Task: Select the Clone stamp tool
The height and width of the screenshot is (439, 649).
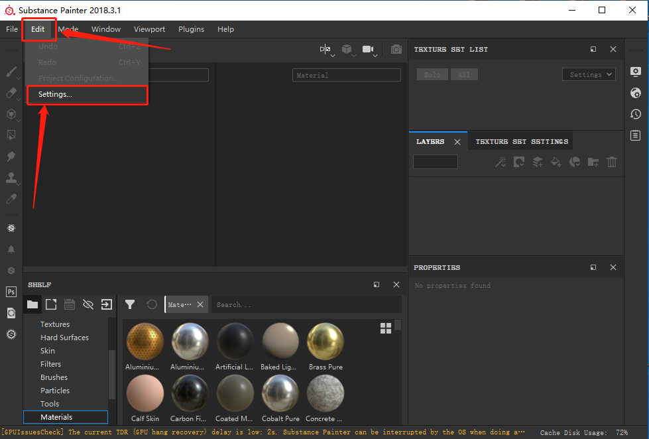Action: 11,178
